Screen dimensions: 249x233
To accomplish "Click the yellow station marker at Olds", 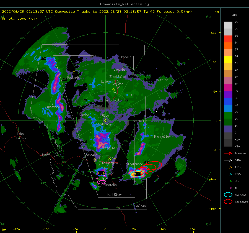I will click(x=106, y=121).
